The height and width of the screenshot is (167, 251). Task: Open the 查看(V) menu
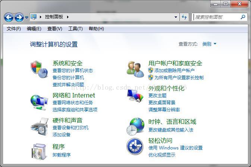(54, 29)
